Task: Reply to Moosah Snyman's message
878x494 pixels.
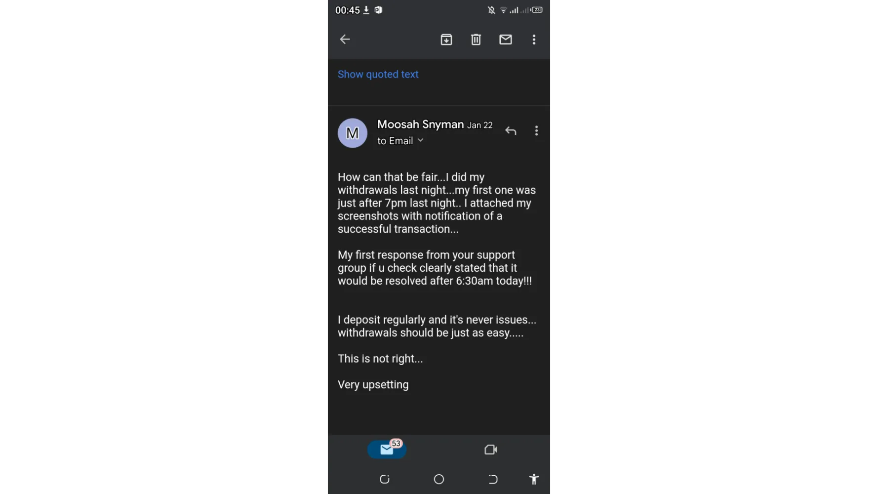Action: coord(511,131)
